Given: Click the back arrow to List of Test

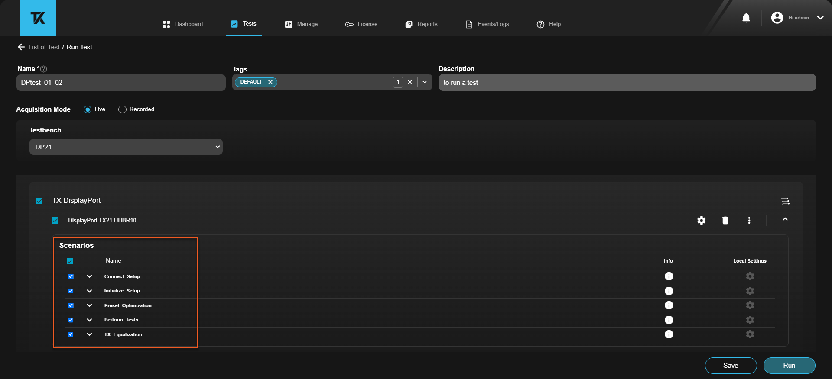Looking at the screenshot, I should pyautogui.click(x=21, y=47).
